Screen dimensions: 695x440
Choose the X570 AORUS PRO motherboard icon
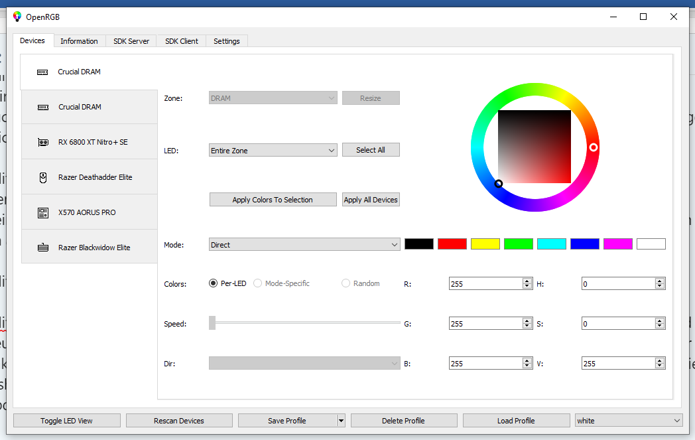click(x=43, y=212)
